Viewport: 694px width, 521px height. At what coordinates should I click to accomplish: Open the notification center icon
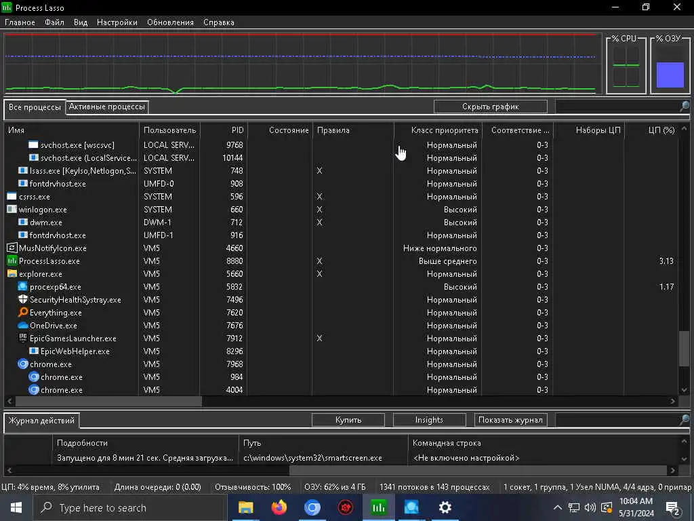coord(673,508)
